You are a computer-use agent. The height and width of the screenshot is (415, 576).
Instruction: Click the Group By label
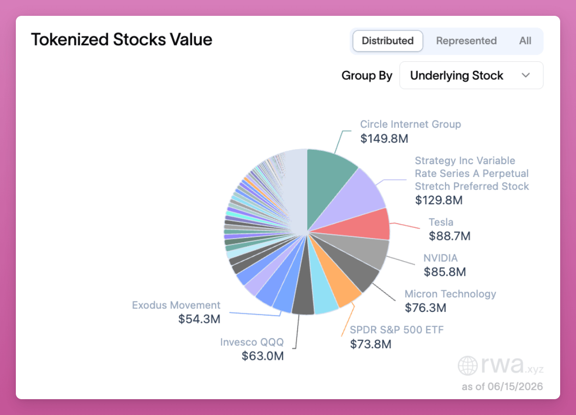[x=367, y=75]
